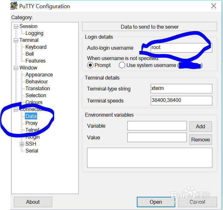Collapse the Connection tree node
This screenshot has height=210, width=223.
coord(16,109)
